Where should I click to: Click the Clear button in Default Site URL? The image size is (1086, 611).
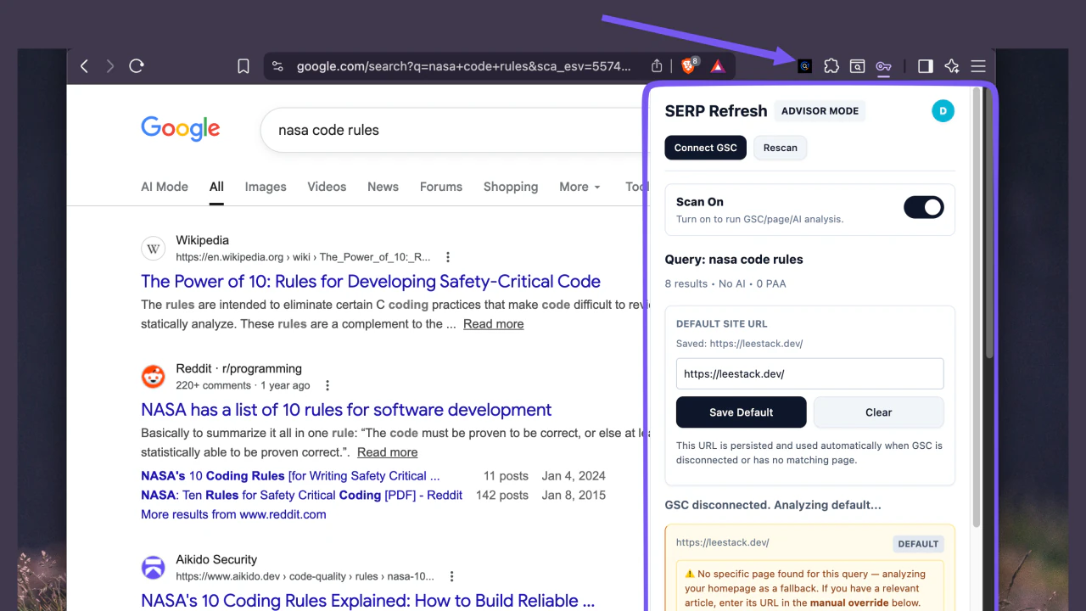[x=879, y=412]
